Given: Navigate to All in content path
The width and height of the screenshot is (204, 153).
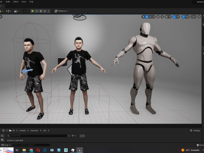Looking at the screenshot, I should pos(14,130).
